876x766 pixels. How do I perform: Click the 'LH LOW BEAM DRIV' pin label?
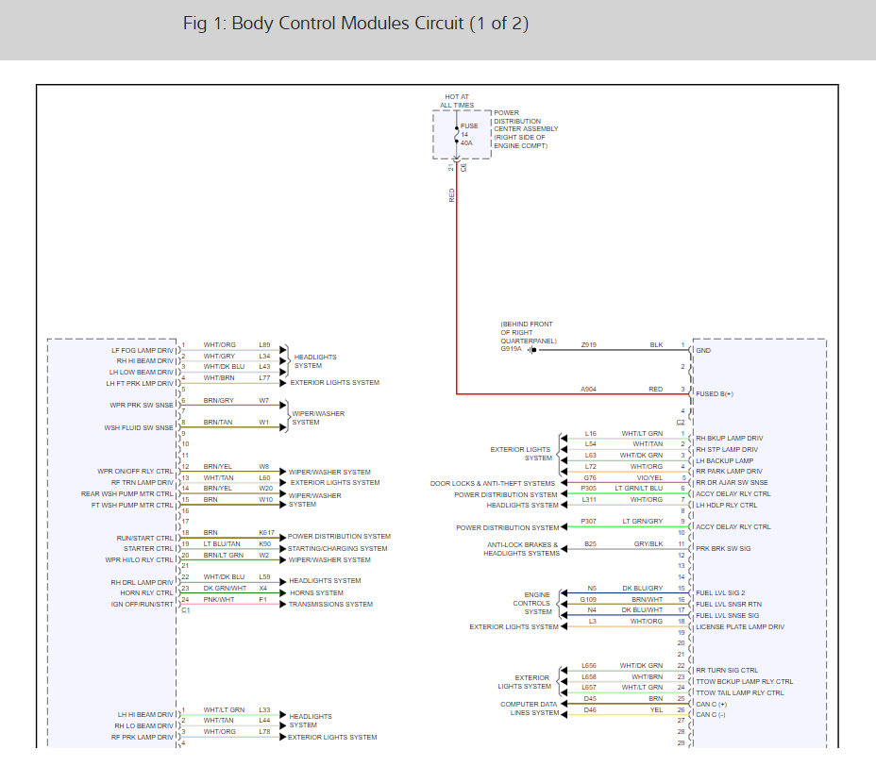pos(142,373)
